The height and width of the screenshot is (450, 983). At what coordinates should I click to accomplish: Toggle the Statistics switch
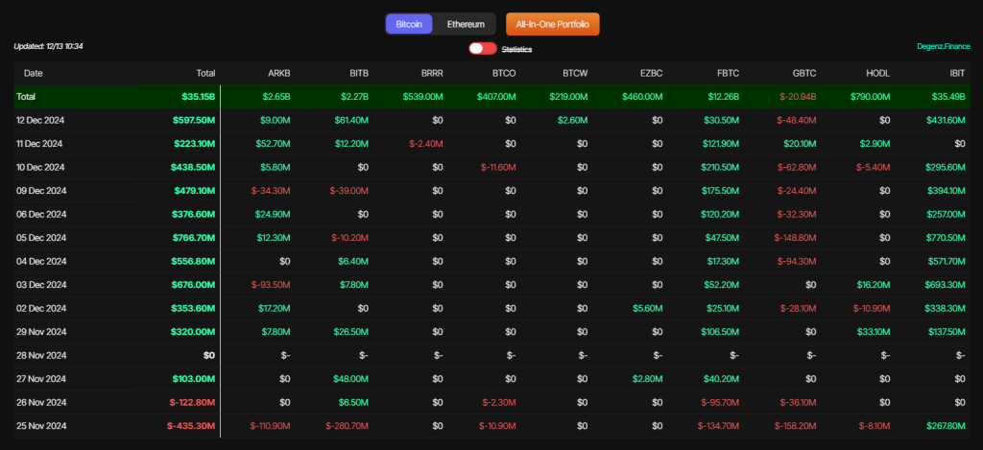coord(482,49)
